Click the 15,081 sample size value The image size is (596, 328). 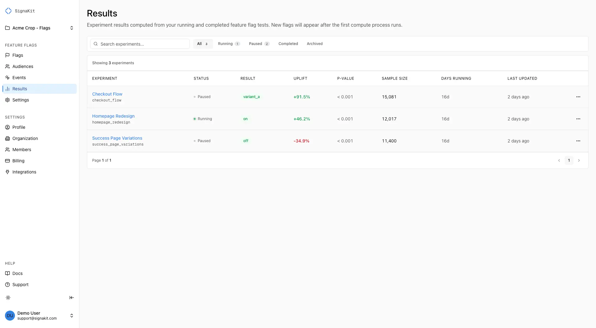click(x=389, y=97)
